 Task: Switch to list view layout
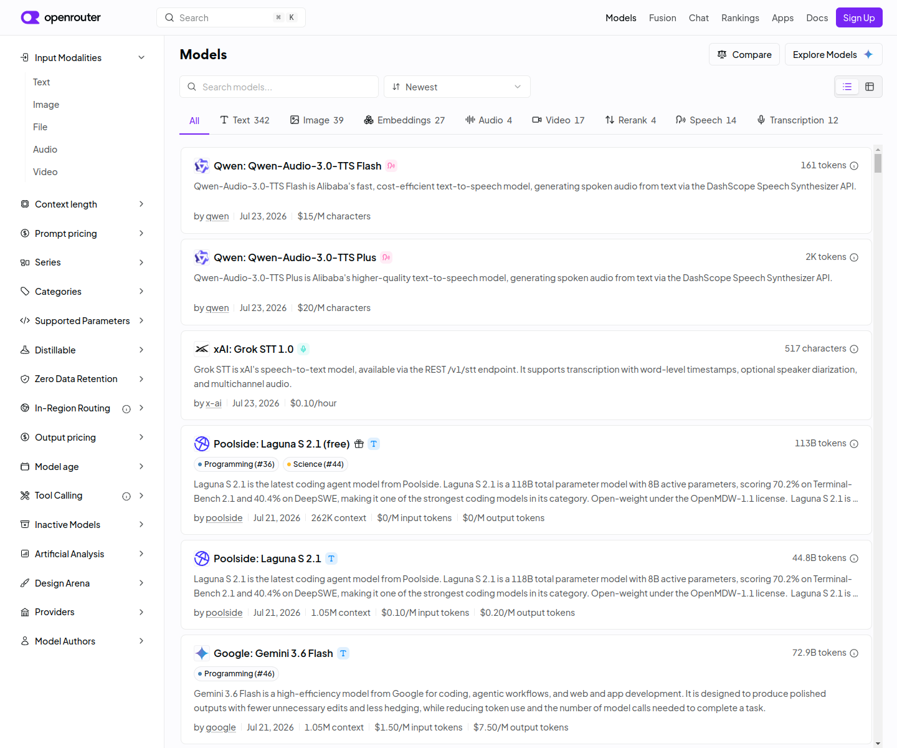pos(847,87)
